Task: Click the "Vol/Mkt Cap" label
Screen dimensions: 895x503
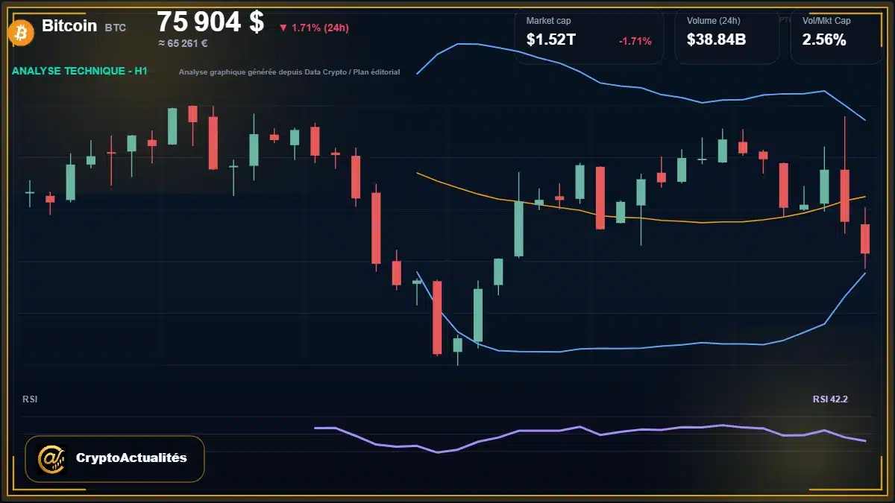Action: point(826,21)
